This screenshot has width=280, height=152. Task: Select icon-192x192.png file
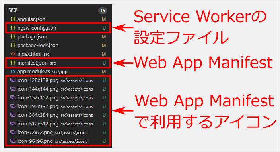[x=58, y=106]
